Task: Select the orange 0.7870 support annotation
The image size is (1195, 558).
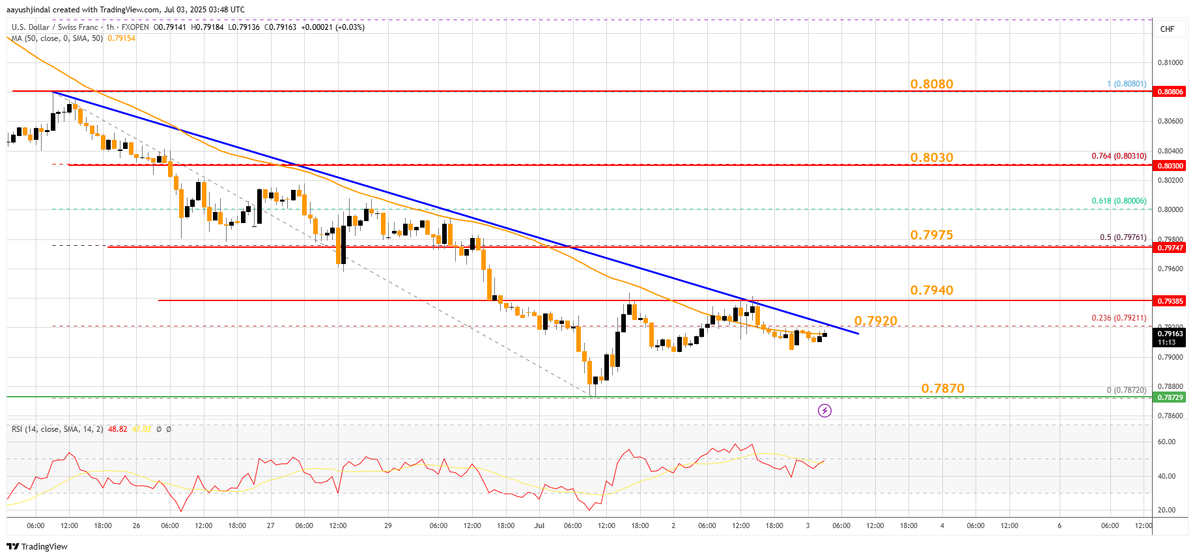Action: 943,388
